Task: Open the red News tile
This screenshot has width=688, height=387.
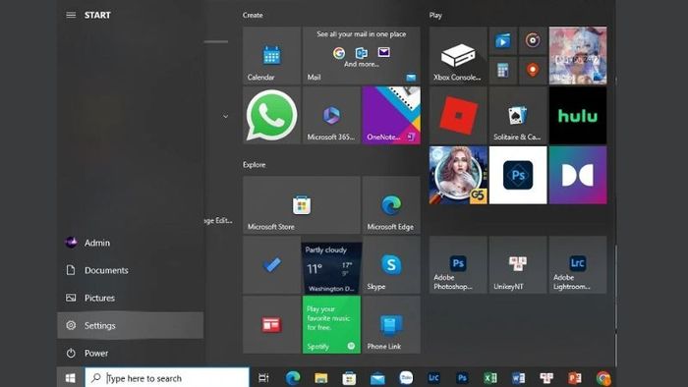Action: [271, 324]
